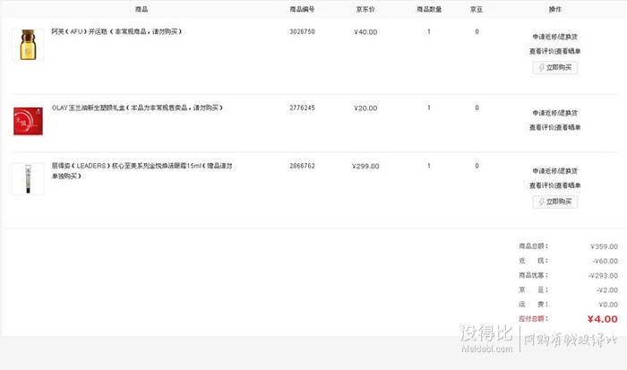This screenshot has height=370, width=627.
Task: Select product number 3026750
Action: point(303,31)
